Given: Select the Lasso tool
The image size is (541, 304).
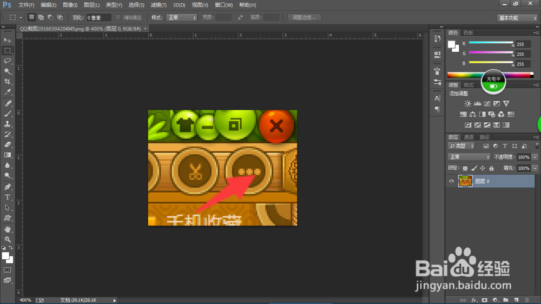Looking at the screenshot, I should click(7, 61).
